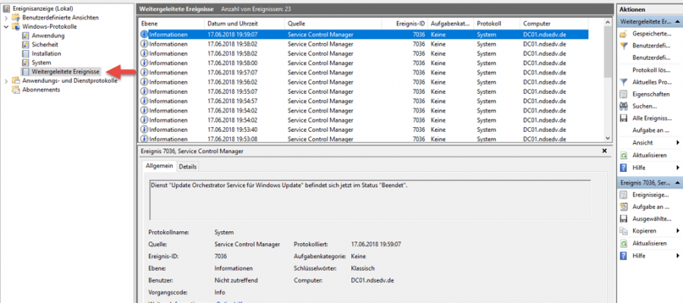Expand Benutzerdefinierte Ansichten tree node
Viewport: 683px width, 303px height.
tap(7, 17)
